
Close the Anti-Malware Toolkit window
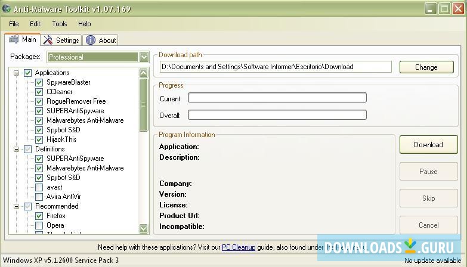tap(458, 8)
